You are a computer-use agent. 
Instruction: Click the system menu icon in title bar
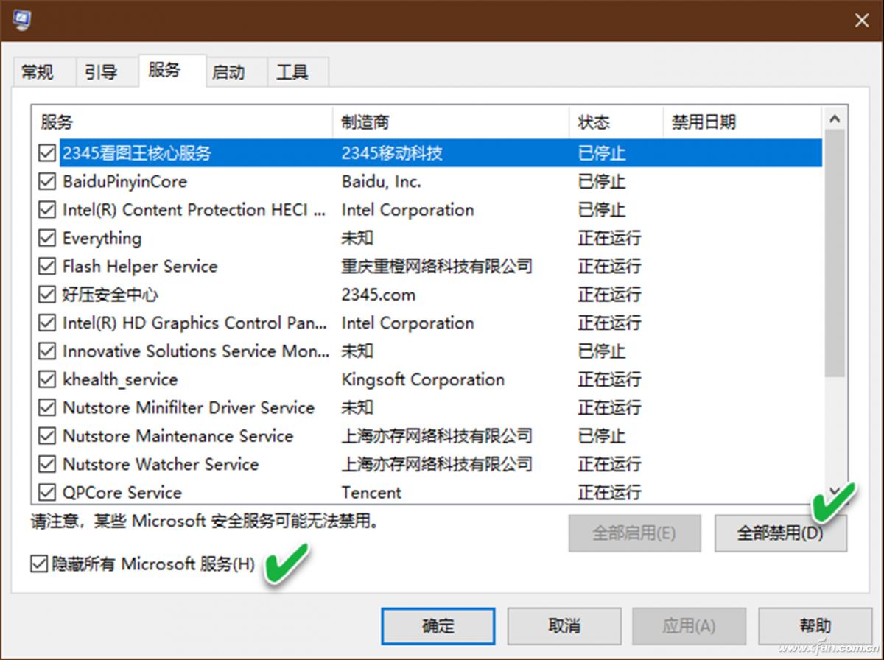(22, 20)
